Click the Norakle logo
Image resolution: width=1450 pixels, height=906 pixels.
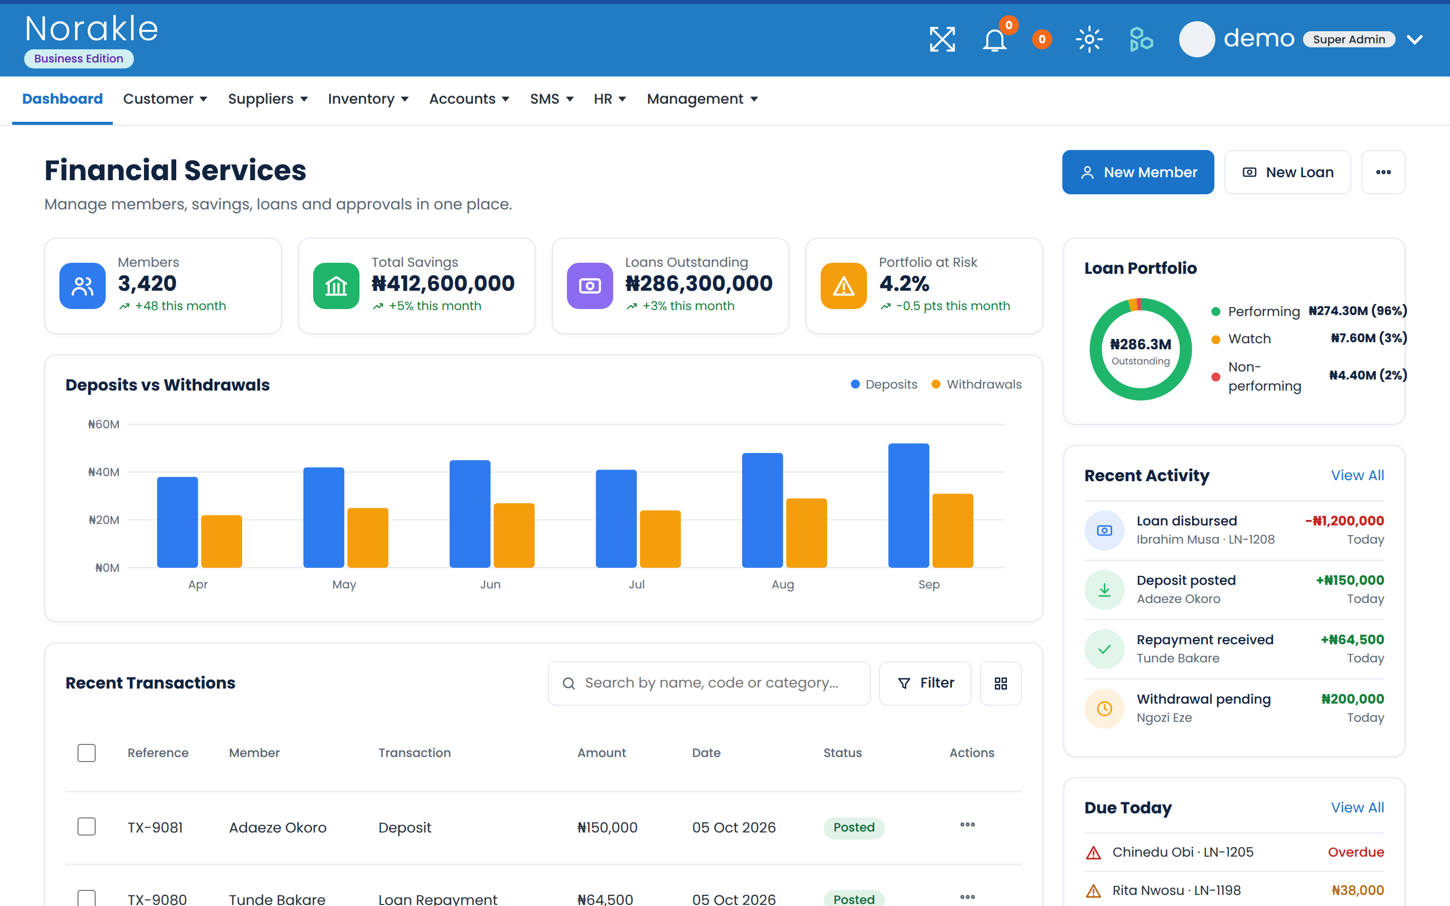(92, 29)
